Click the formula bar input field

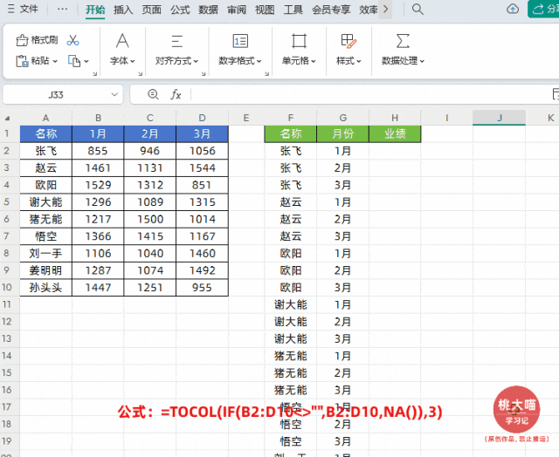[x=369, y=95]
